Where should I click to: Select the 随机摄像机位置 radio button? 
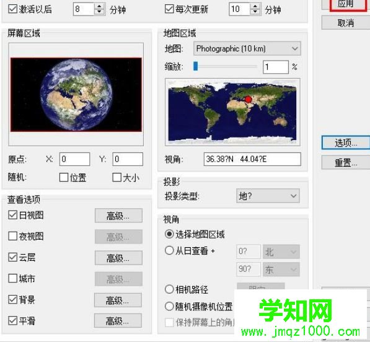[x=169, y=306]
